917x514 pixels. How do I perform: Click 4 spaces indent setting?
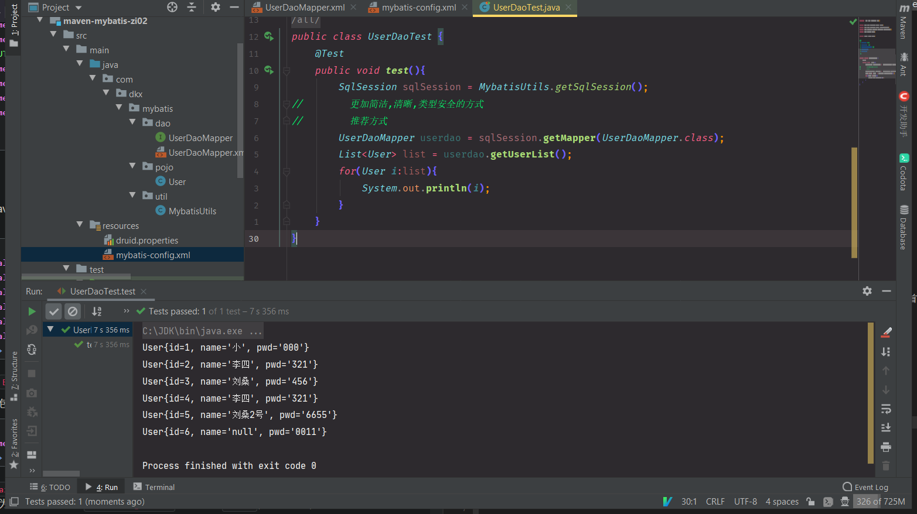coord(782,502)
